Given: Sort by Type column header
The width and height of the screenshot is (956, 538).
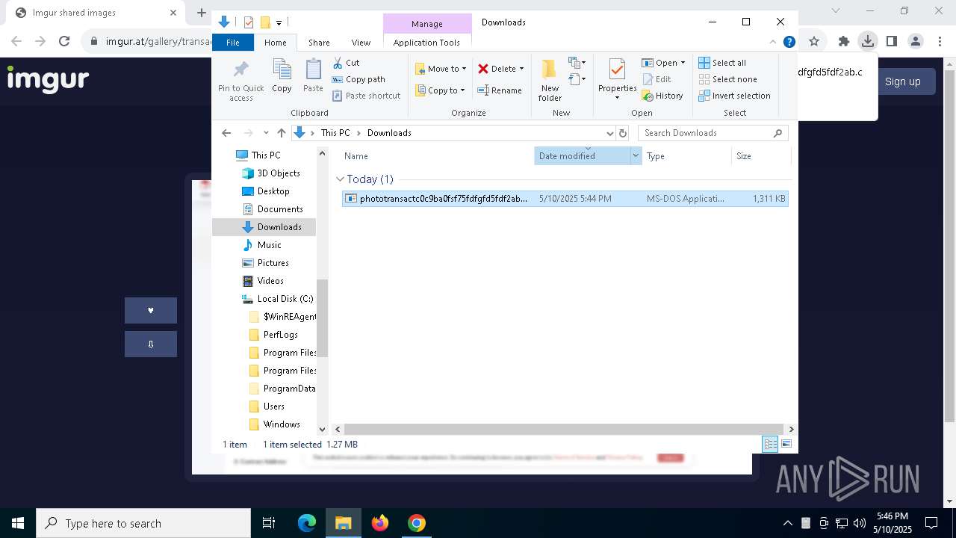Looking at the screenshot, I should (x=656, y=155).
